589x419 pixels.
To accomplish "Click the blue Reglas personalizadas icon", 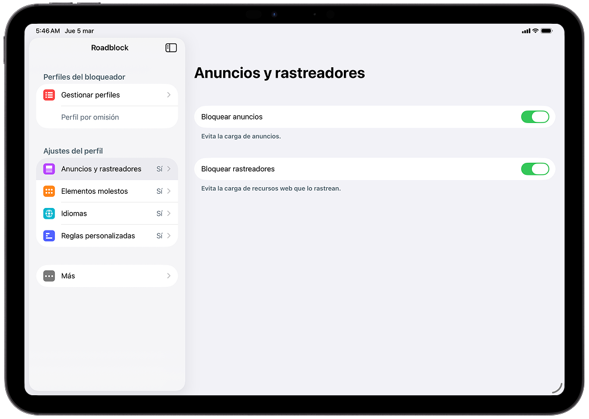I will 49,236.
